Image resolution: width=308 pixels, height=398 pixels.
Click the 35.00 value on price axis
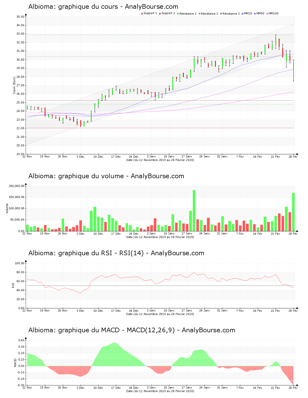click(20, 17)
